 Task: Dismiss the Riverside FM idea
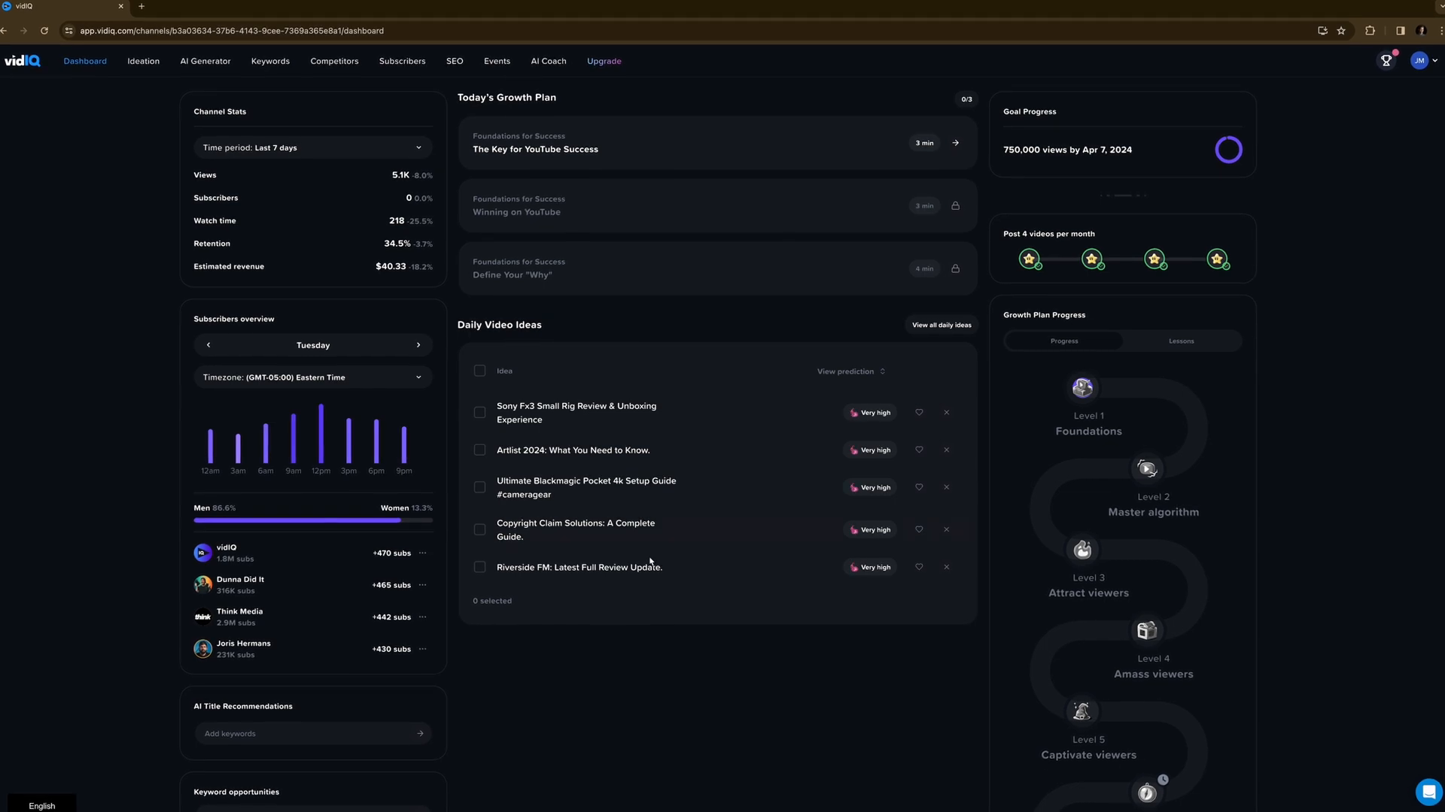pyautogui.click(x=946, y=568)
